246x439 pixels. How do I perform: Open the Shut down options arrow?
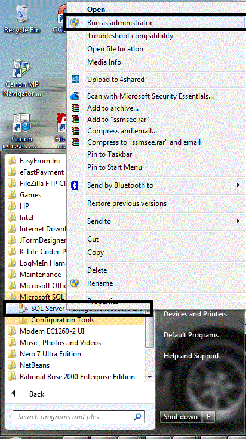pyautogui.click(x=208, y=417)
